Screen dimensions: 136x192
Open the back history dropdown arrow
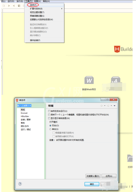click(x=105, y=106)
